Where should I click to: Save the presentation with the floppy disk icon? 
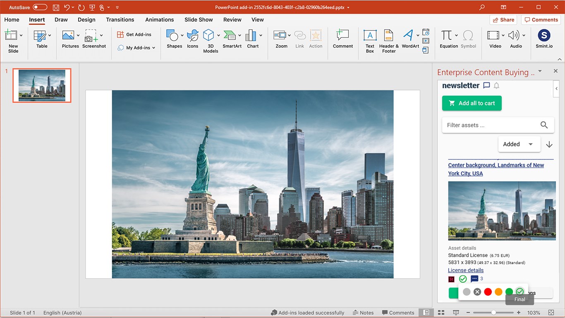pos(56,7)
